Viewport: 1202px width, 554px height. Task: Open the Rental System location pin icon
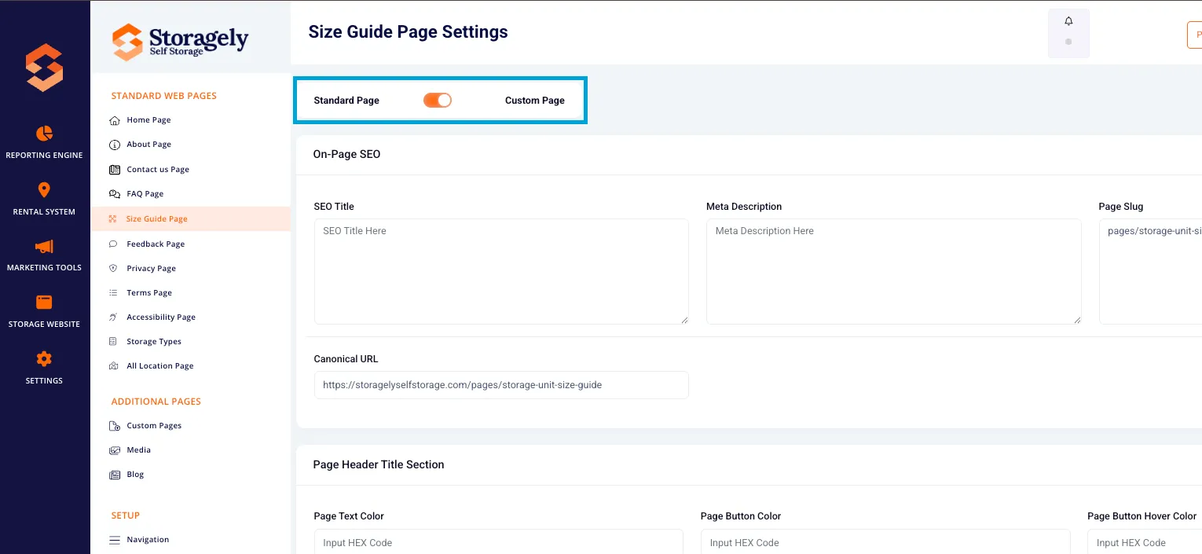(x=44, y=190)
